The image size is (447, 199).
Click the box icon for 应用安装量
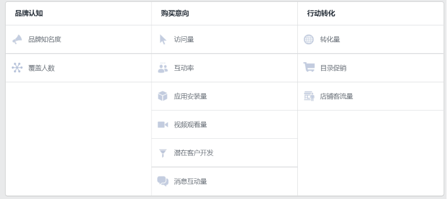[163, 96]
